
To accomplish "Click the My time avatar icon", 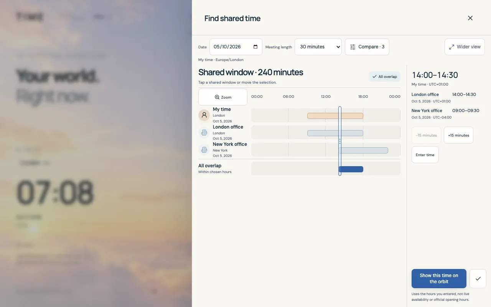I will (x=204, y=115).
